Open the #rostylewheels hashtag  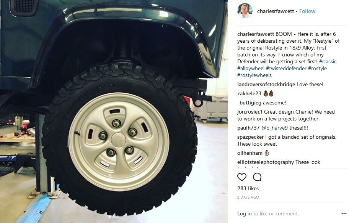coord(254,75)
